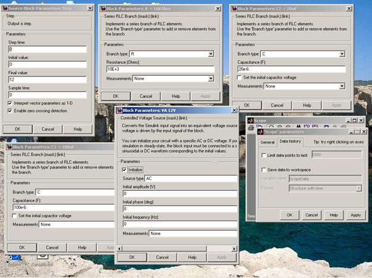Click the C2 = 20uF dialog title icon
Screen dimensions: 372x278
tap(235, 8)
